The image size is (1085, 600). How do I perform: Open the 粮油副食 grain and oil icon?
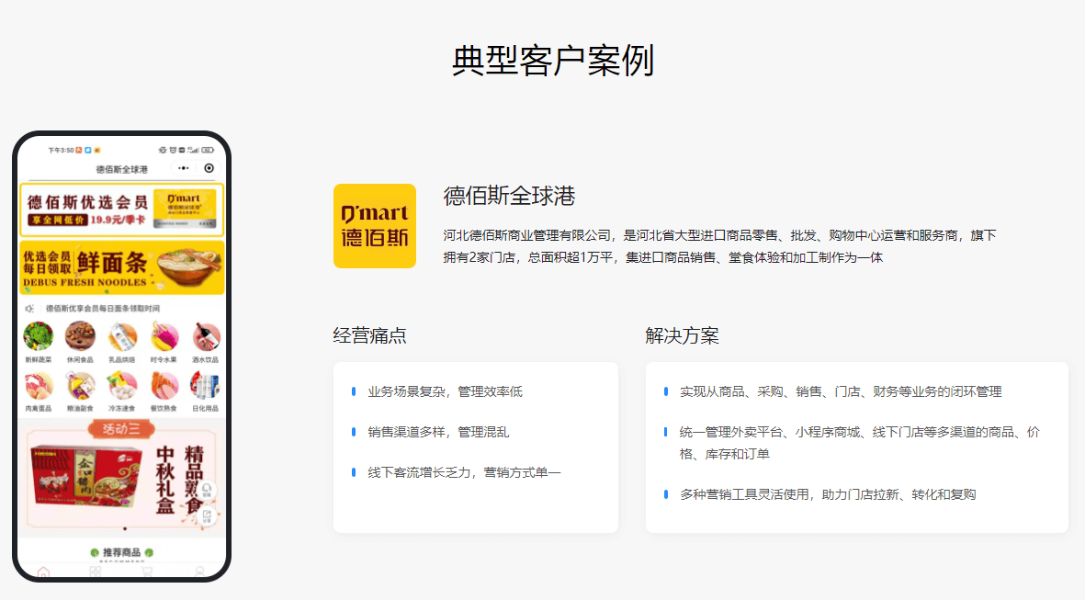click(80, 386)
